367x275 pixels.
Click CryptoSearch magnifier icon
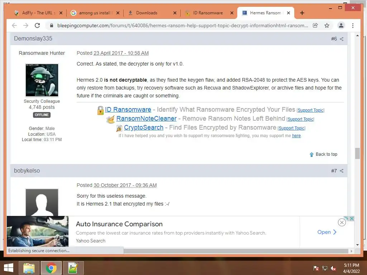click(x=119, y=128)
